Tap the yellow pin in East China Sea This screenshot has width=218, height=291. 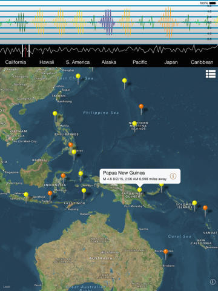tap(78, 76)
